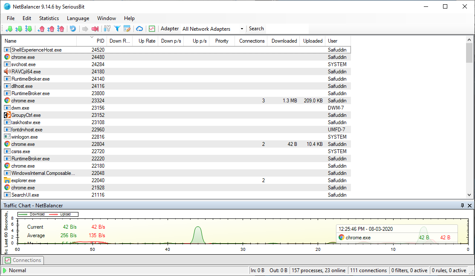Click the NetBalancer globe title icon

[7, 6]
